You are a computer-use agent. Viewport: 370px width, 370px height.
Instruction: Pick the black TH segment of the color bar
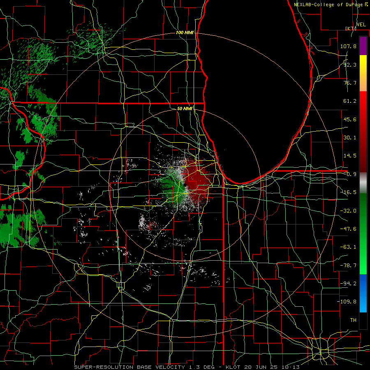point(363,320)
